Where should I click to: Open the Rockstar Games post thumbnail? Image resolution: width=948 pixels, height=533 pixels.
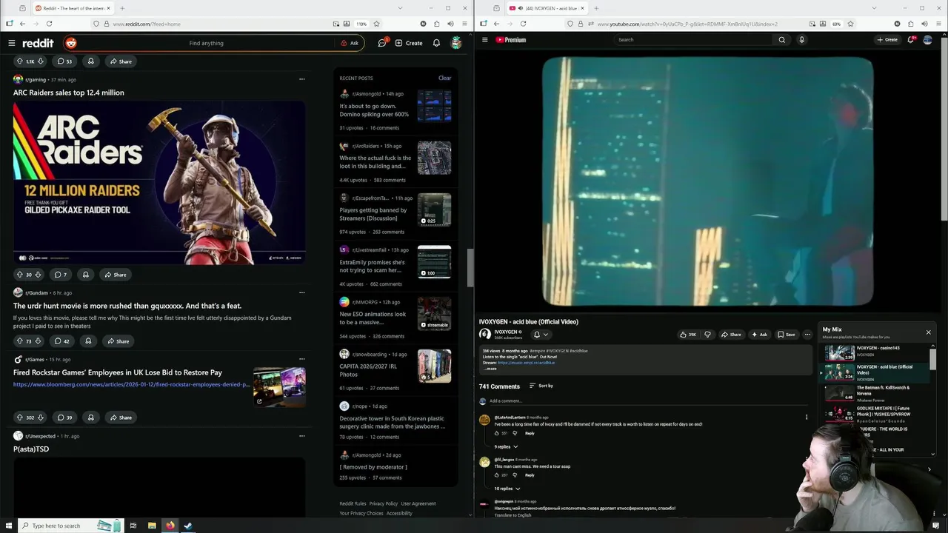pyautogui.click(x=279, y=387)
